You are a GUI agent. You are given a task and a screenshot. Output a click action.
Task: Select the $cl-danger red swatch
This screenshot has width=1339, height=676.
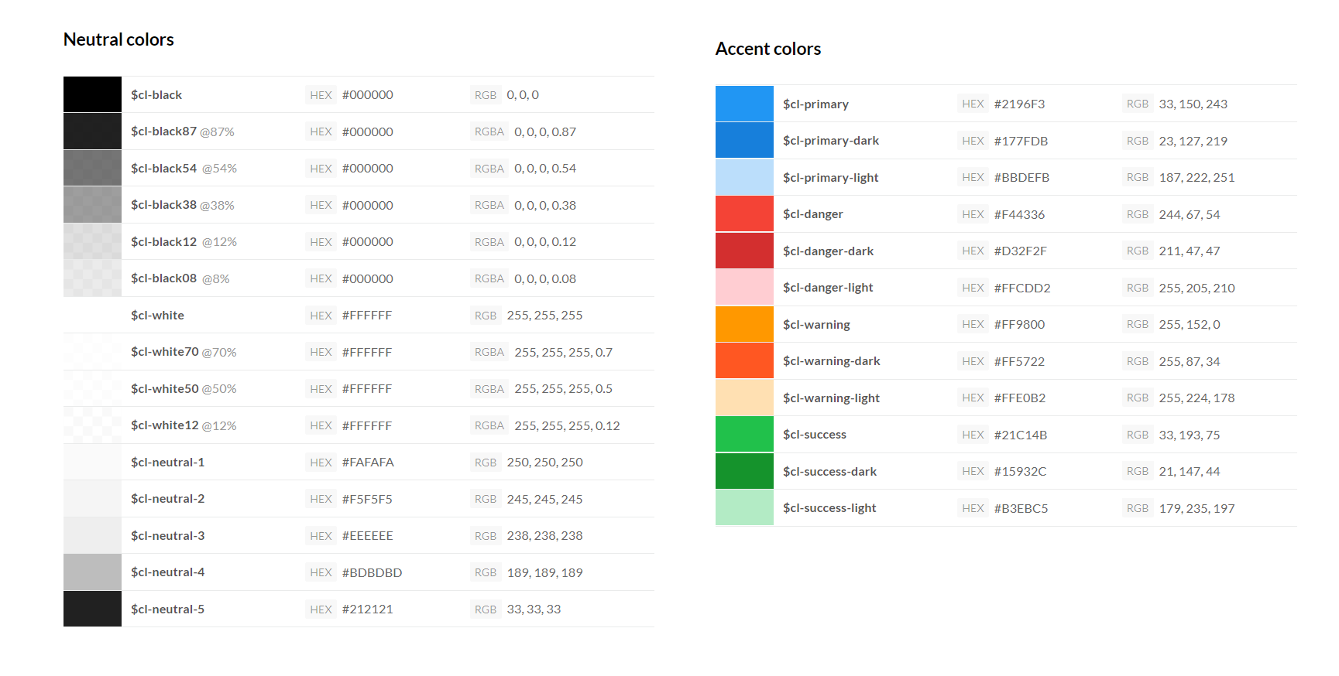point(743,214)
